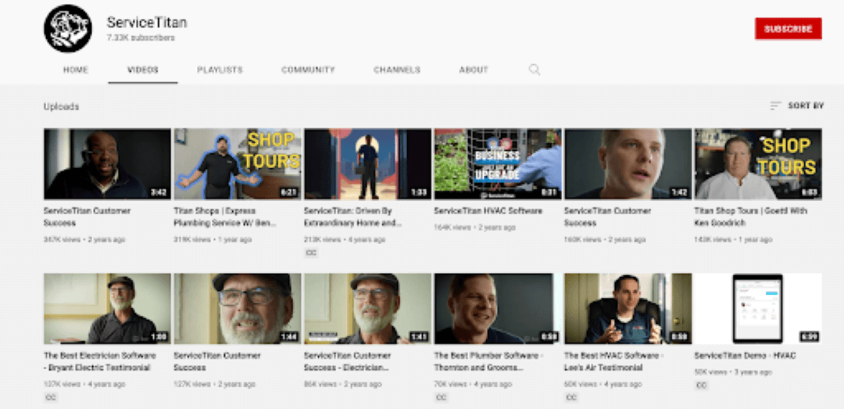Click the ServiceTitan channel avatar logo
The image size is (844, 409).
68,29
